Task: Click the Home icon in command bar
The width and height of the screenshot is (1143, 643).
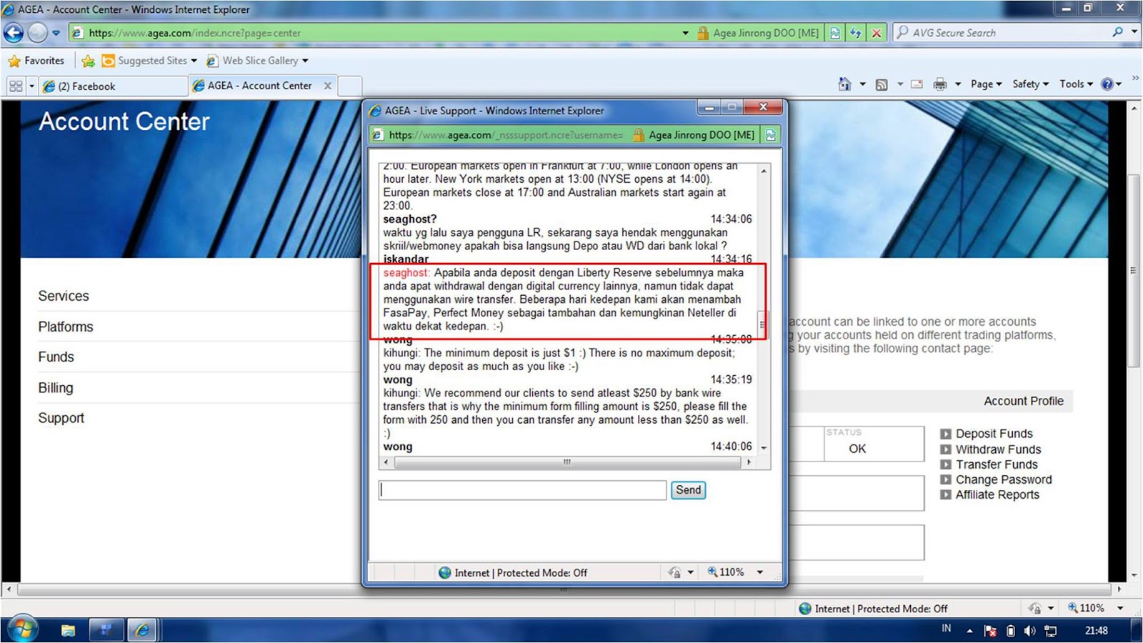Action: tap(844, 84)
